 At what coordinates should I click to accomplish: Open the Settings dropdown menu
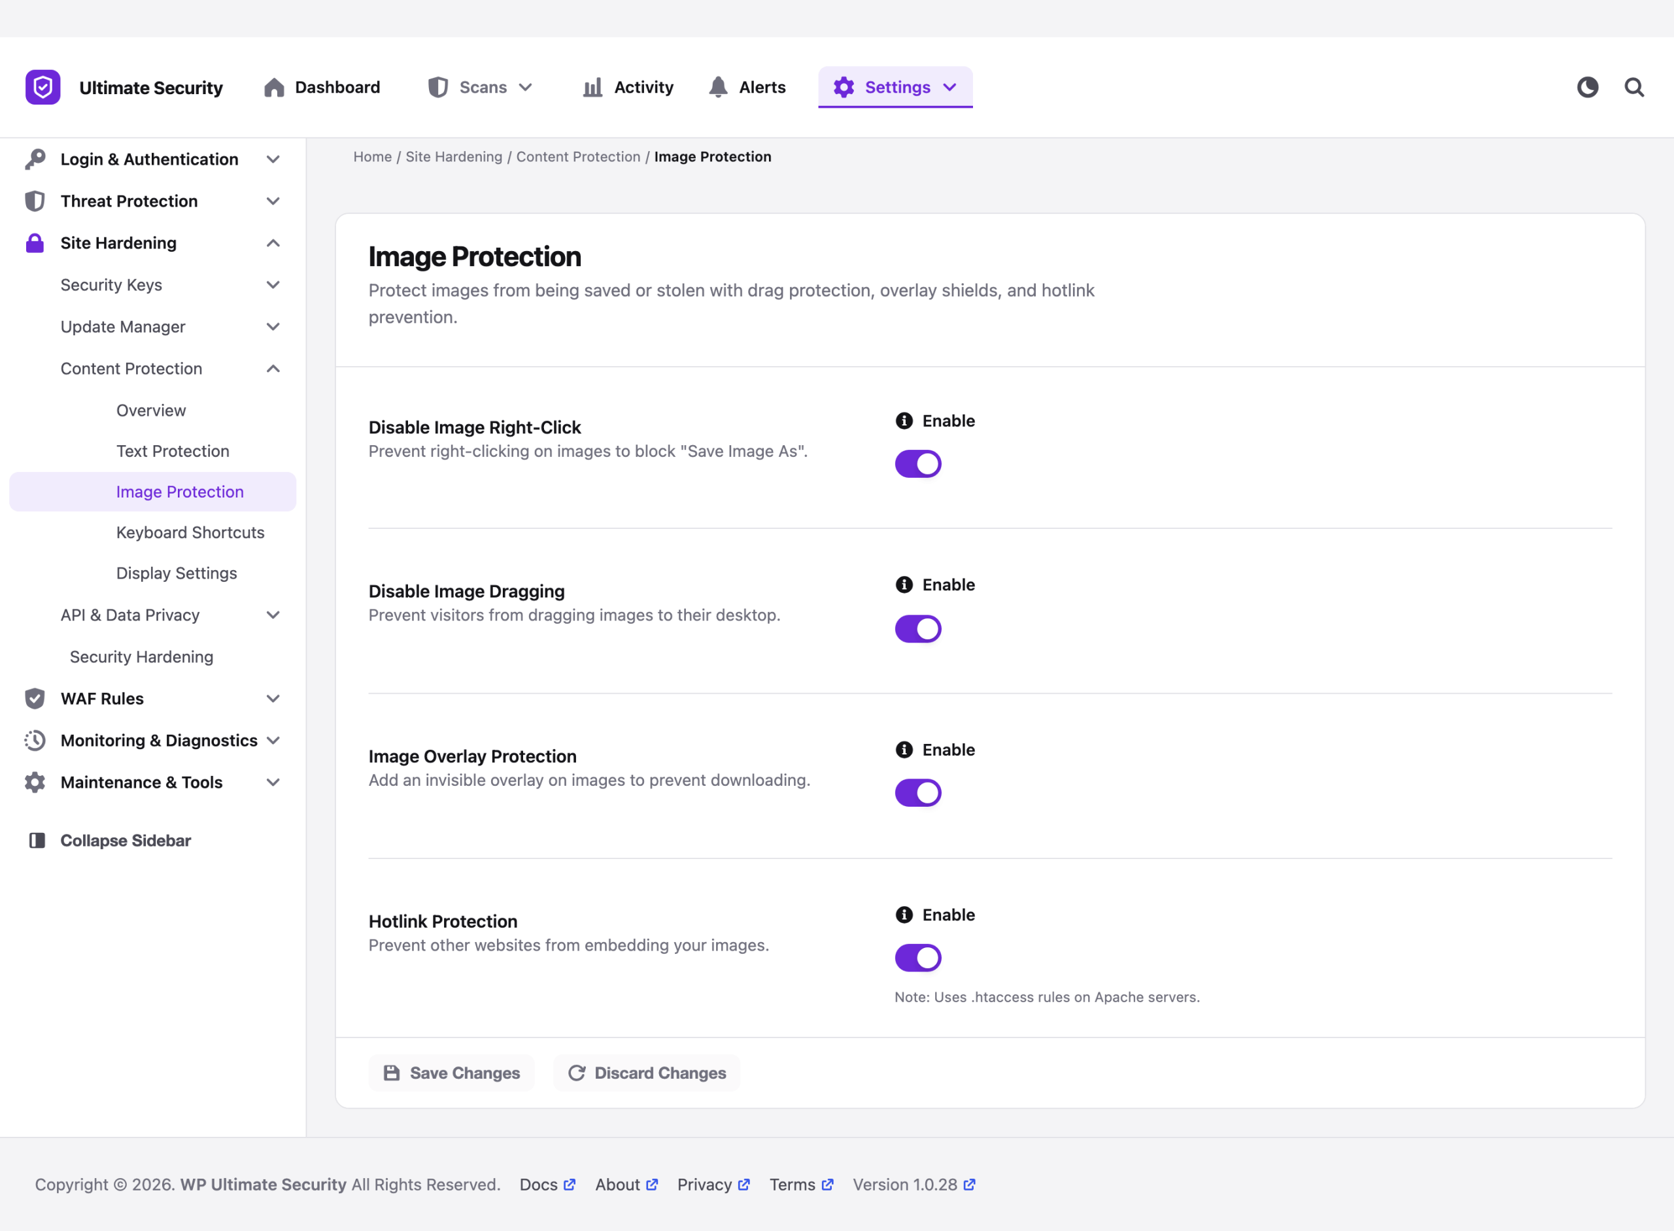[895, 87]
